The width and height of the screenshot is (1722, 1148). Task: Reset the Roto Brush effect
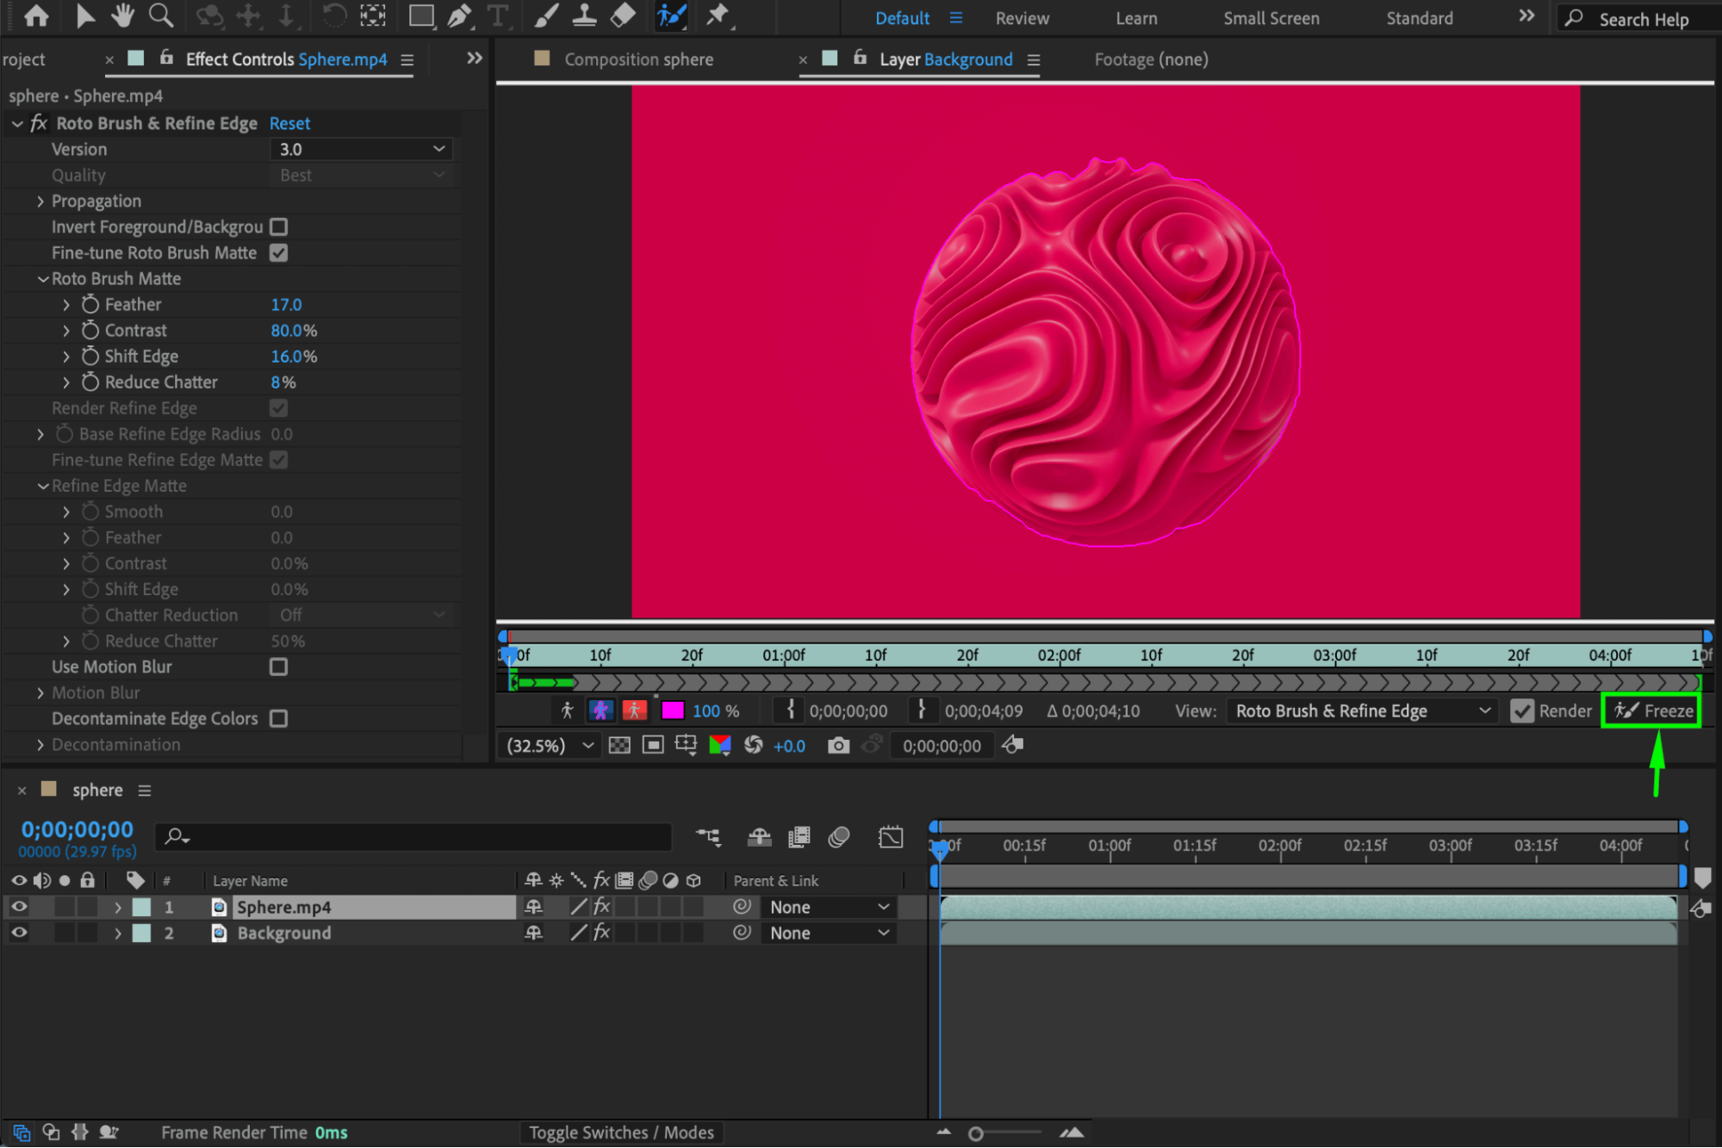289,123
